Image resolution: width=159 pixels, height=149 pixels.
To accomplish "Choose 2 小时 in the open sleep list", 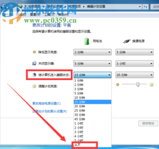I will click(92, 128).
